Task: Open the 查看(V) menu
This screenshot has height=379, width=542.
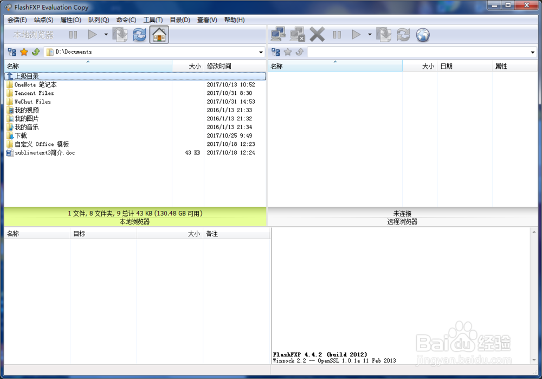Action: click(207, 20)
